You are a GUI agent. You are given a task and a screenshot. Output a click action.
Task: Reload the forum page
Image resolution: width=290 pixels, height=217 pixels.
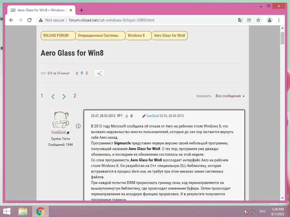(x=29, y=20)
